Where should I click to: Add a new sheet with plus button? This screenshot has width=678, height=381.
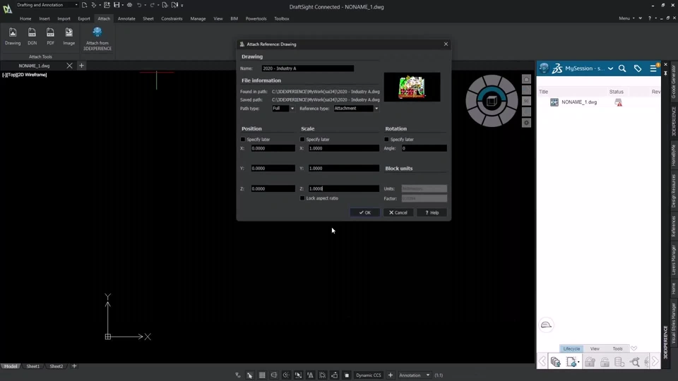click(74, 366)
